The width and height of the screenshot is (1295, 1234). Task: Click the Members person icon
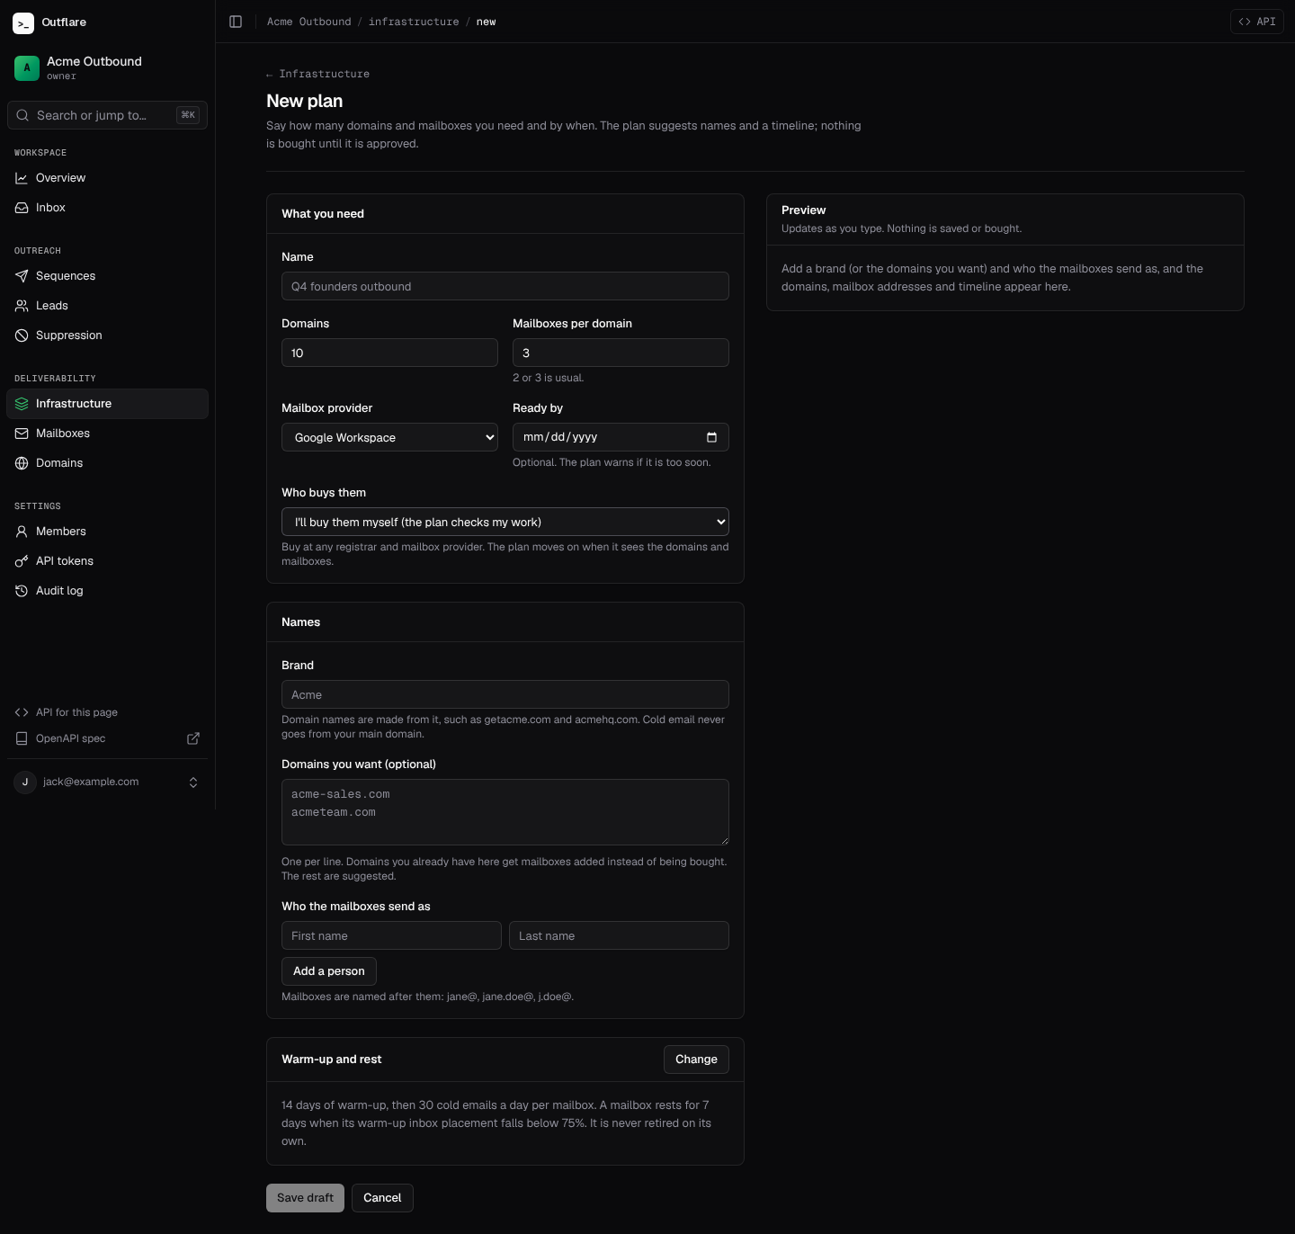click(22, 532)
